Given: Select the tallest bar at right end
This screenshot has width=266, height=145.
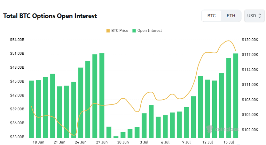Looking at the screenshot, I should [236, 96].
